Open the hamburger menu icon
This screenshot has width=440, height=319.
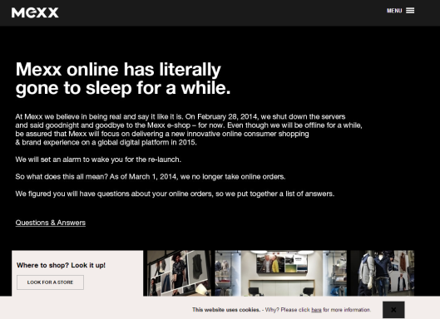[x=410, y=10]
